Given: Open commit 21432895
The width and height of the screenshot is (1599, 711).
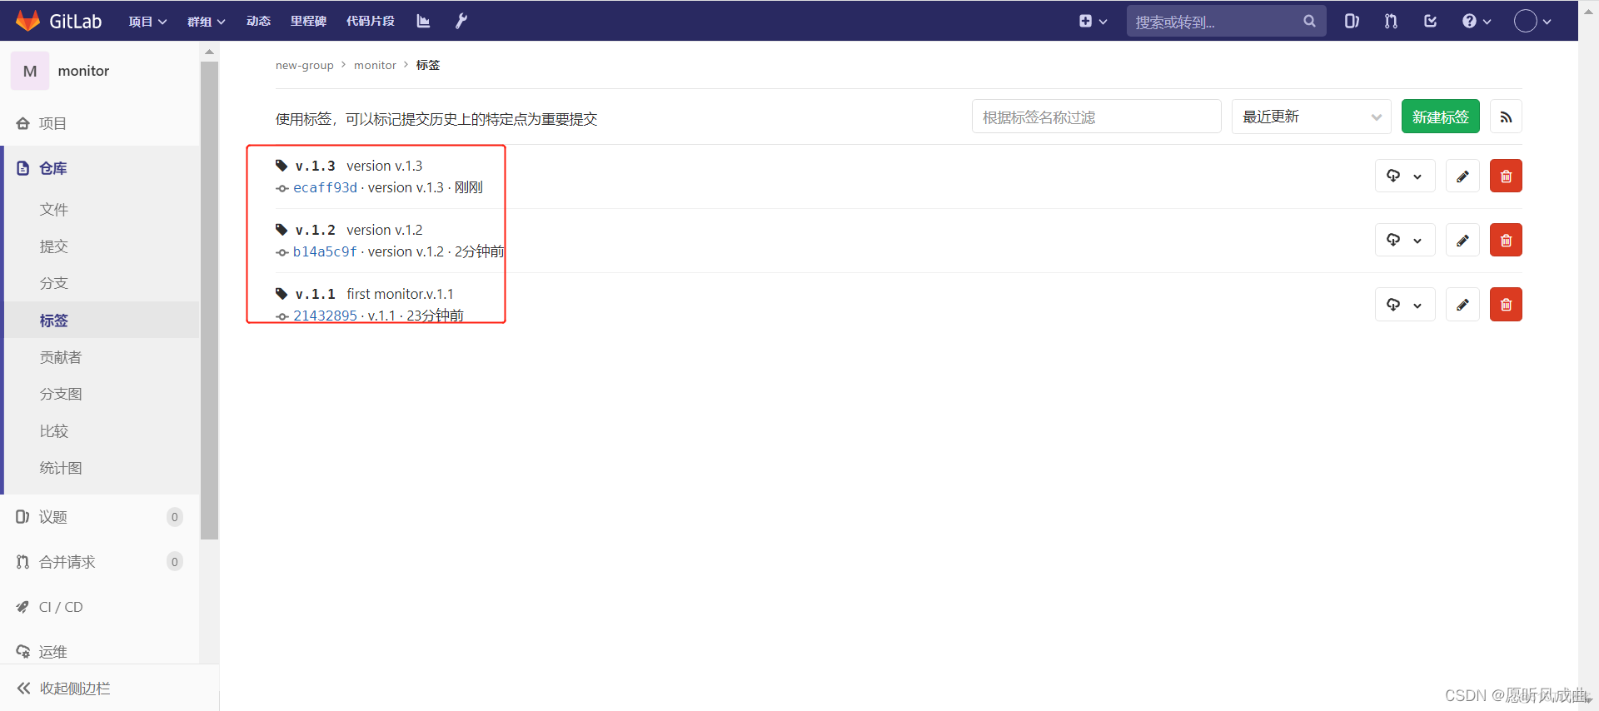Looking at the screenshot, I should pyautogui.click(x=325, y=316).
